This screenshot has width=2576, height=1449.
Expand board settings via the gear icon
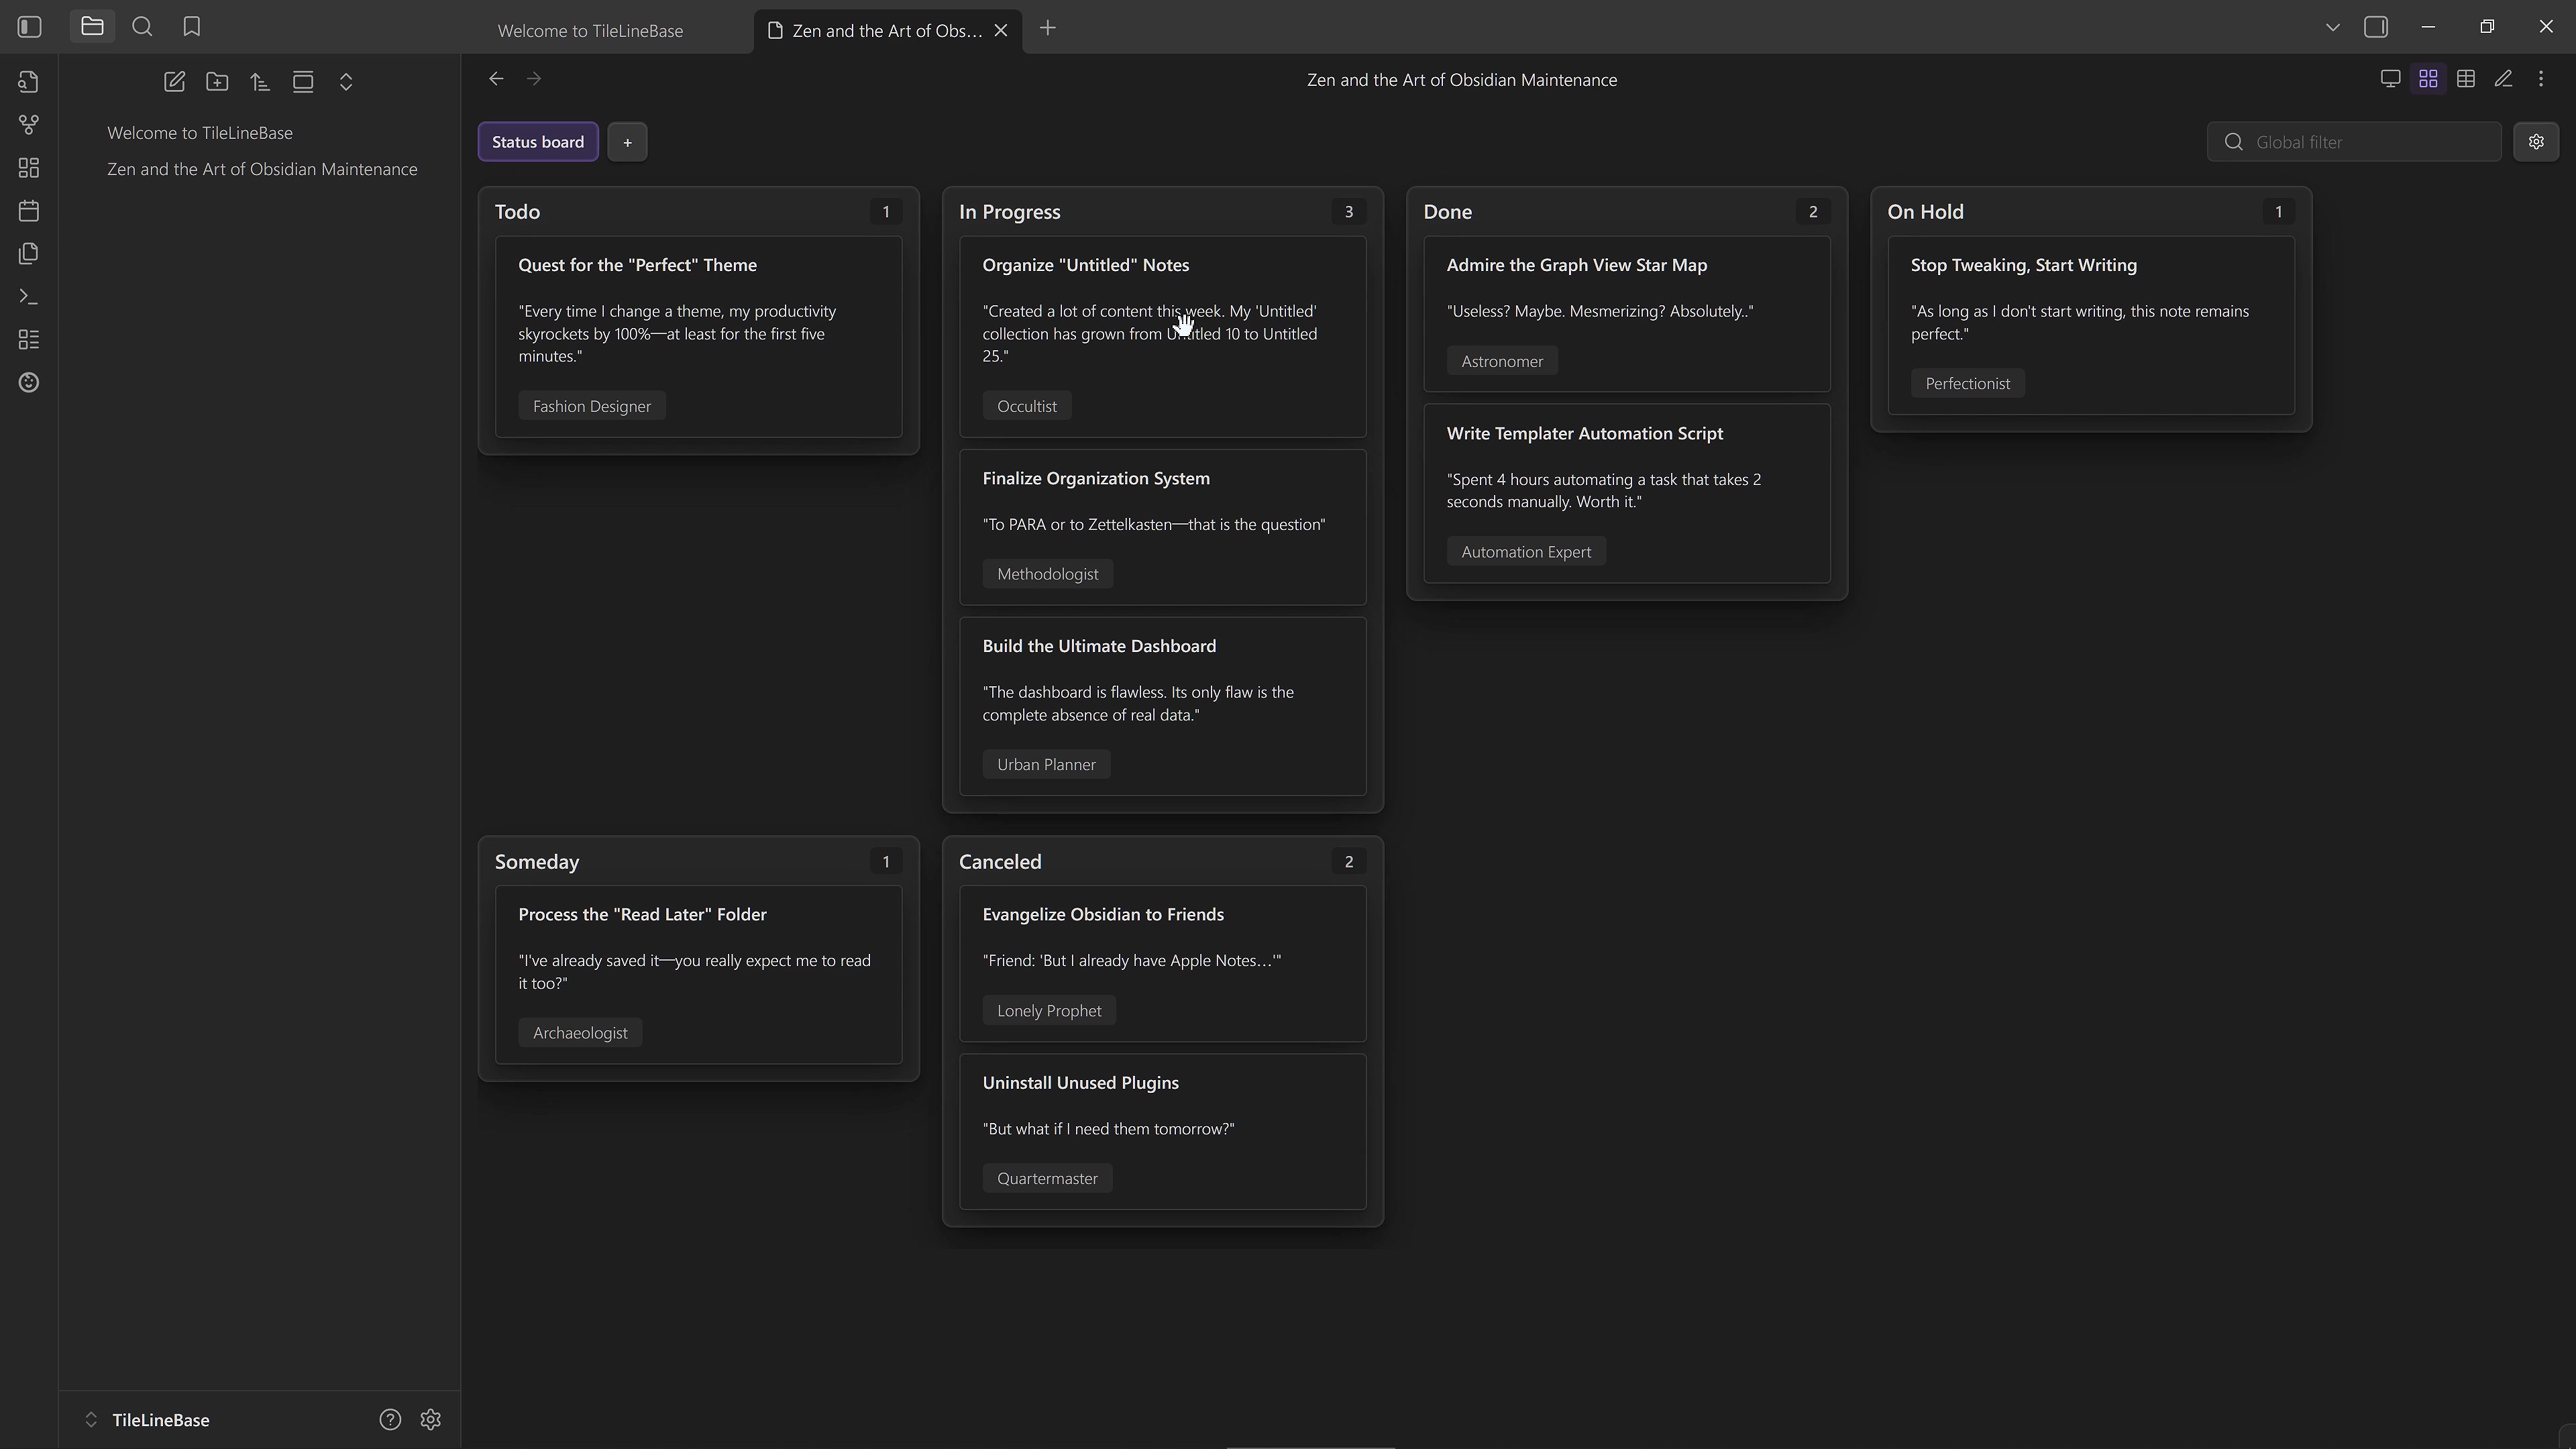2537,141
